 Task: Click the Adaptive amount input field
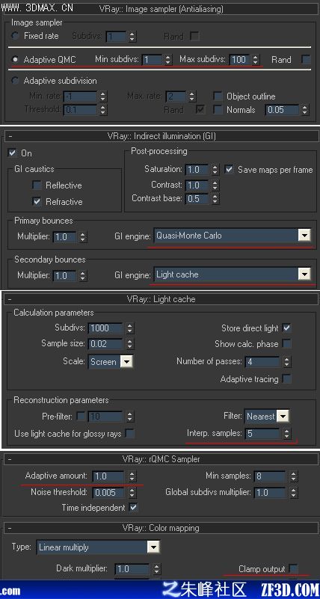pos(108,476)
